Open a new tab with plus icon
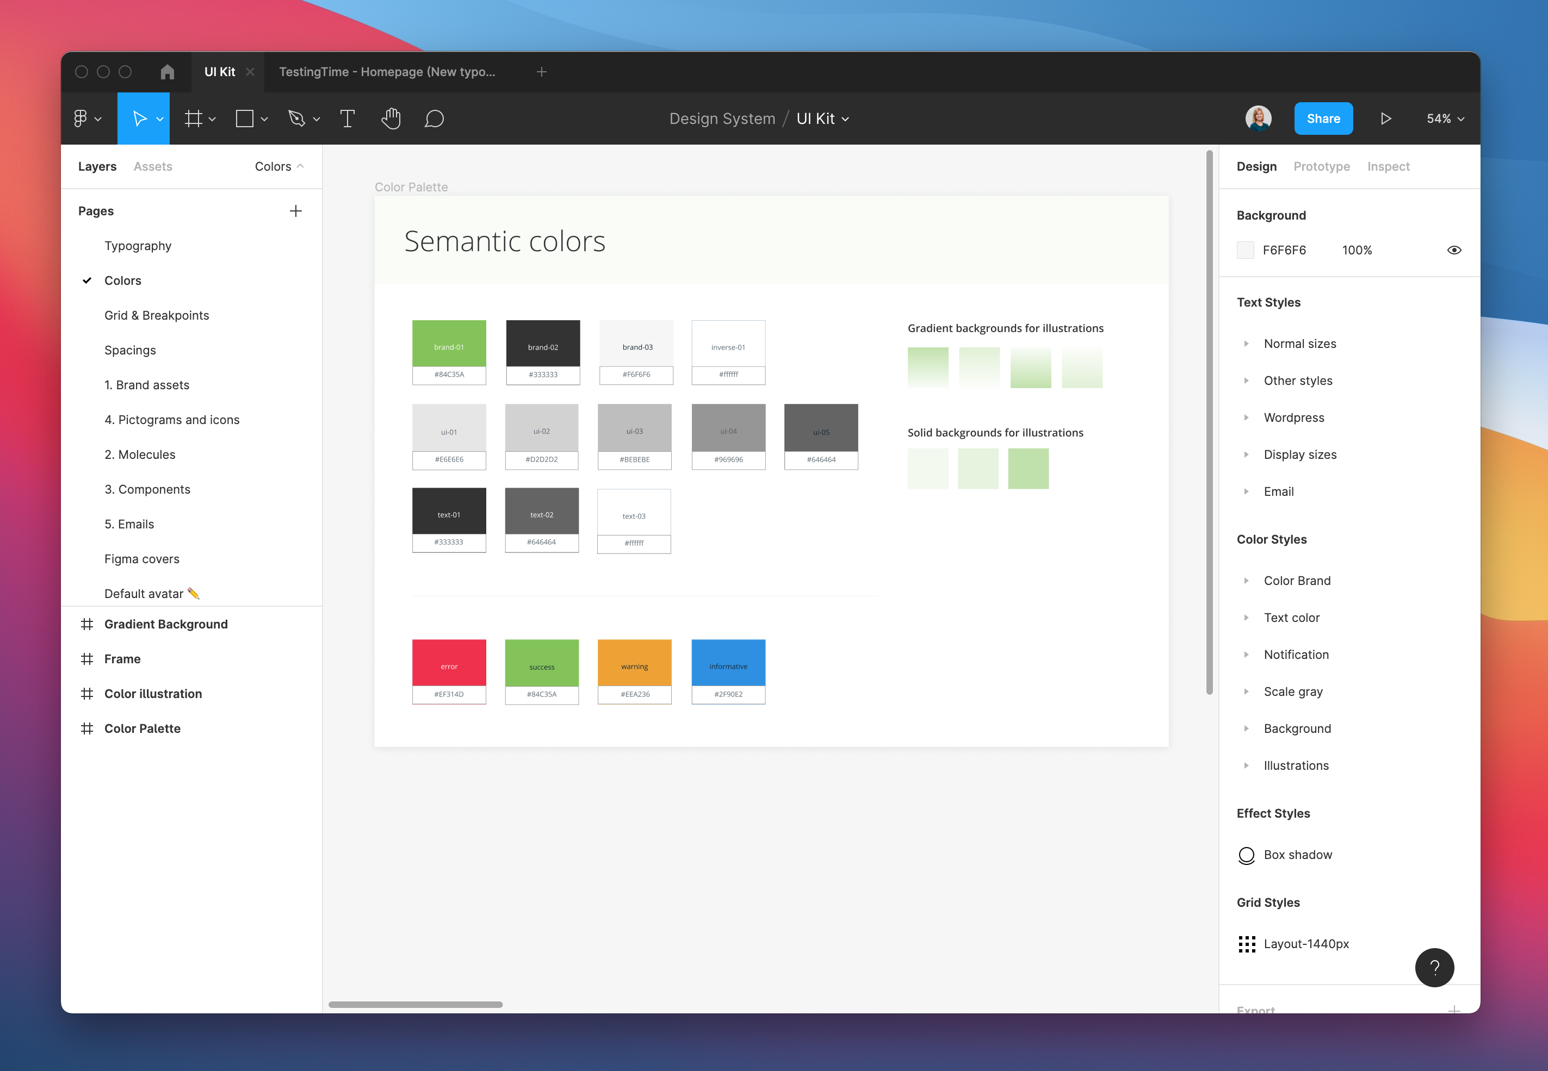This screenshot has height=1071, width=1548. (542, 72)
